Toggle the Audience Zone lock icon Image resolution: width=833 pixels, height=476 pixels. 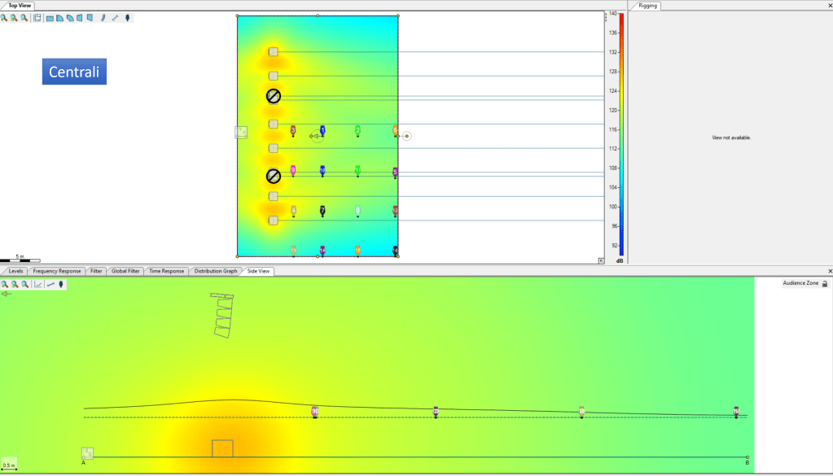click(825, 284)
